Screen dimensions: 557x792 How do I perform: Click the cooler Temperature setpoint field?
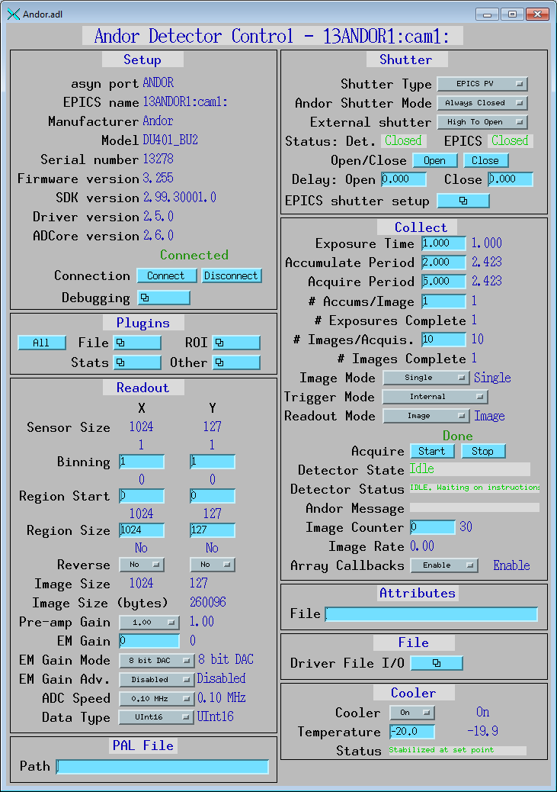click(412, 732)
